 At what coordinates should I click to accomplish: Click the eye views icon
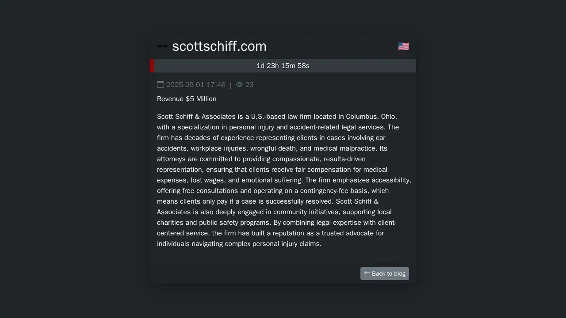click(x=239, y=84)
